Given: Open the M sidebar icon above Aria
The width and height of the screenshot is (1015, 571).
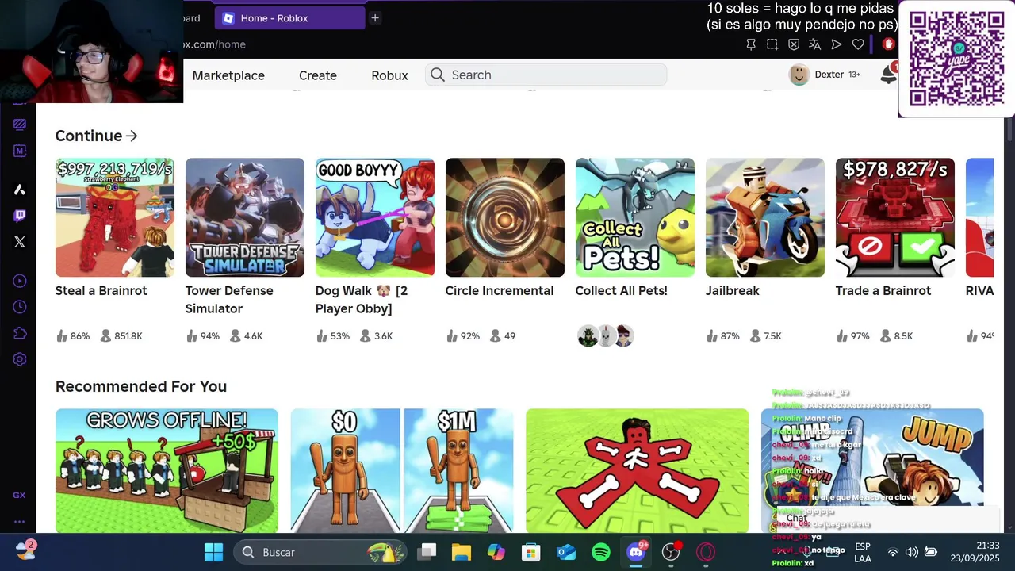Looking at the screenshot, I should click(20, 151).
